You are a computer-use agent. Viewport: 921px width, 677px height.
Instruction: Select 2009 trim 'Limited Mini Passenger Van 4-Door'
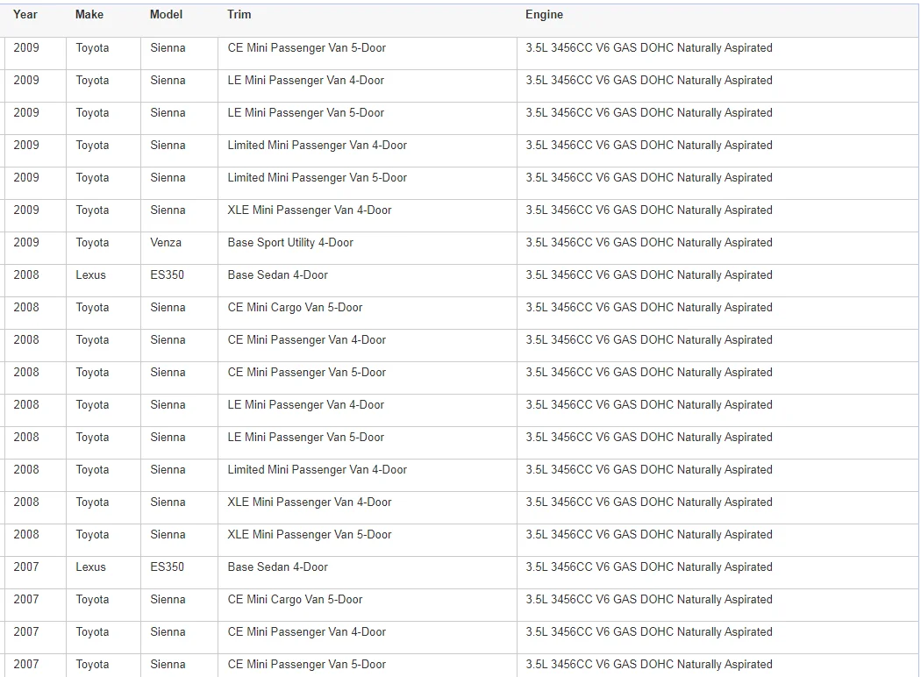318,145
